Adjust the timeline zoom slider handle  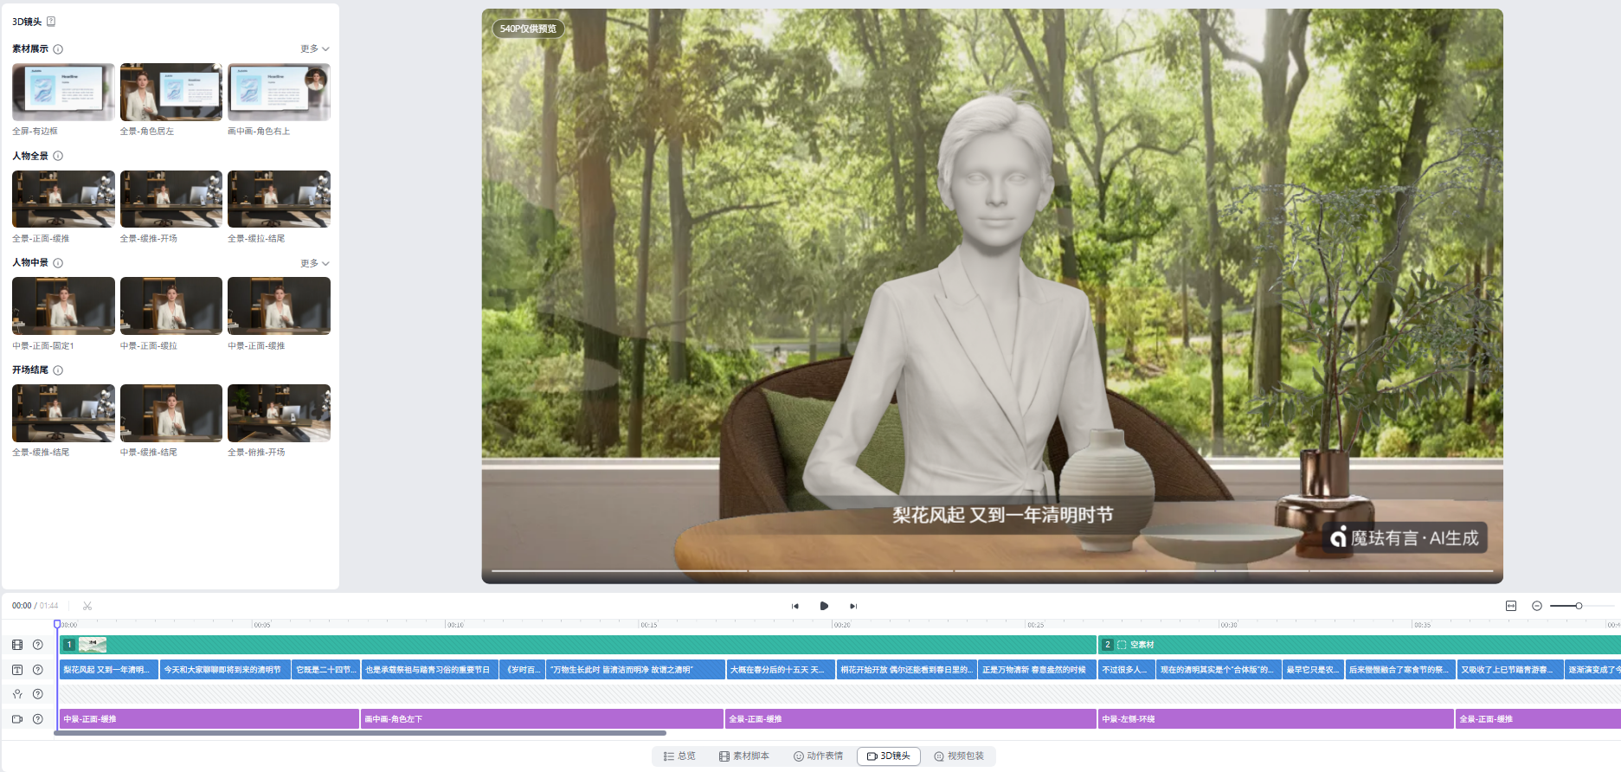[1579, 606]
